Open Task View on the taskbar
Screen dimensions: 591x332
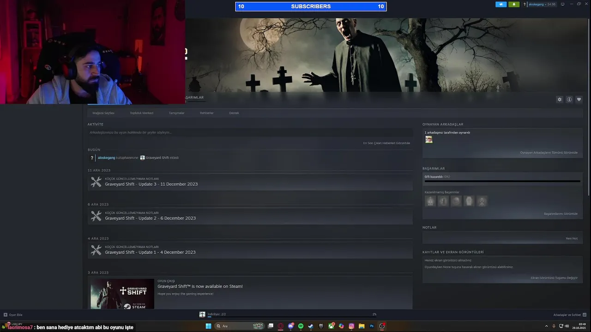[x=271, y=326]
